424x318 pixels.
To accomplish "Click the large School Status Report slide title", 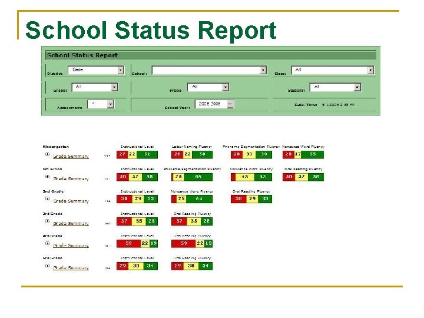I will point(151,30).
